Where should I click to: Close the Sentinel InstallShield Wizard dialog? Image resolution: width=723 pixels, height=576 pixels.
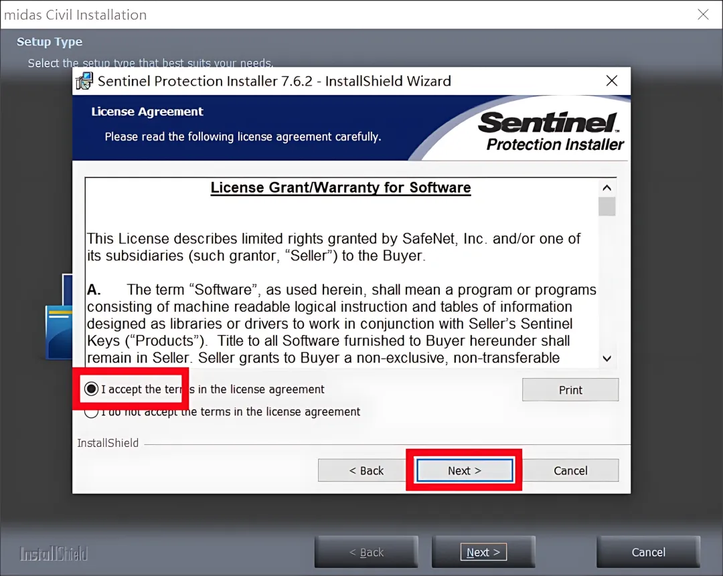(x=612, y=81)
